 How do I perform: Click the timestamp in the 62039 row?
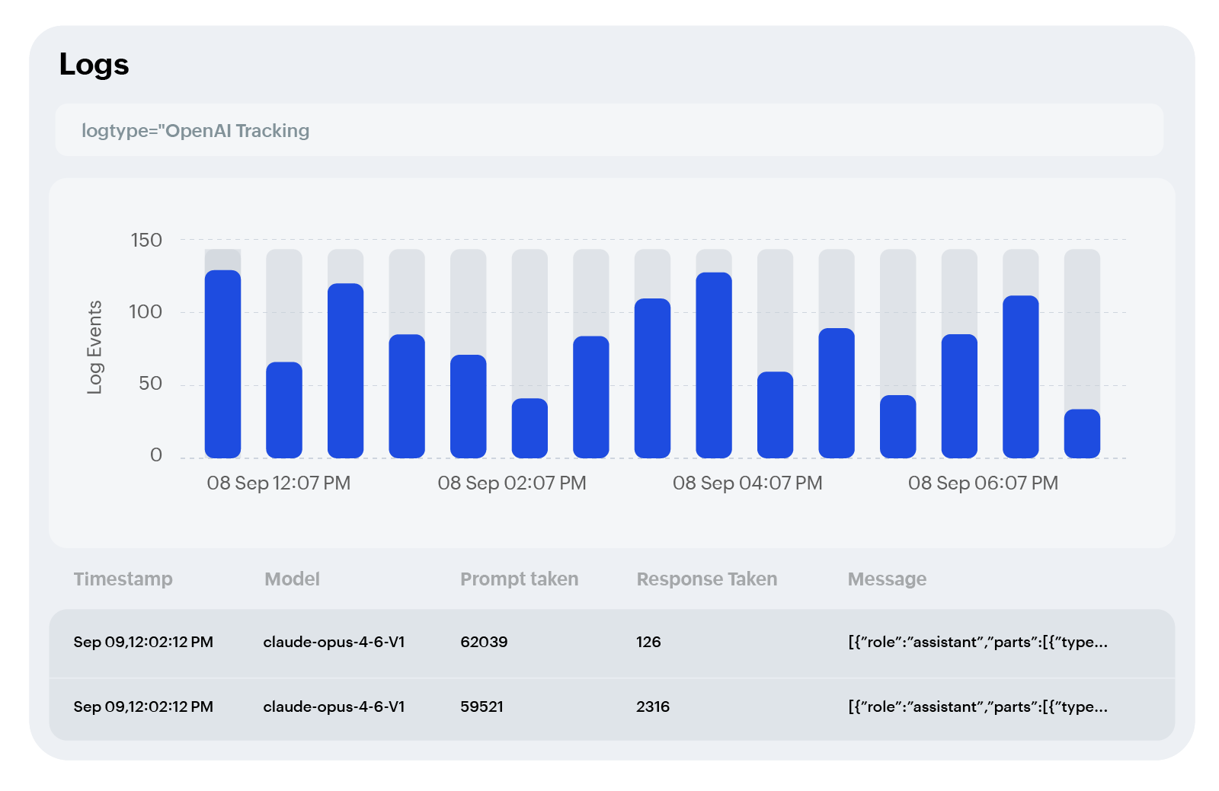point(143,642)
